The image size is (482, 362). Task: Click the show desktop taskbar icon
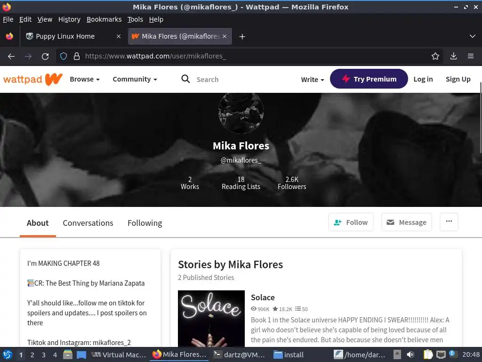[81, 355]
